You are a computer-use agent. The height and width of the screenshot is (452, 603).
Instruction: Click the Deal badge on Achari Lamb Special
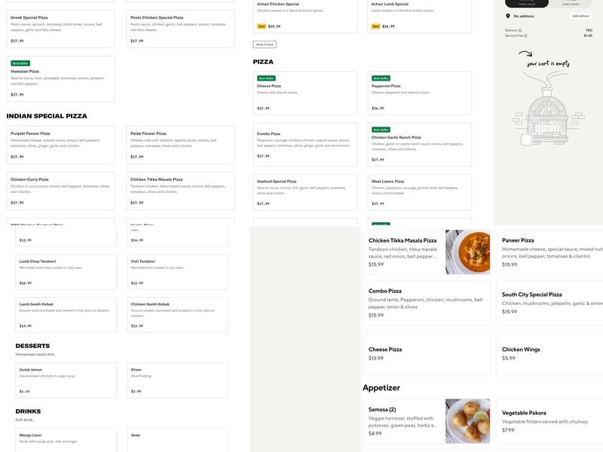click(x=376, y=26)
